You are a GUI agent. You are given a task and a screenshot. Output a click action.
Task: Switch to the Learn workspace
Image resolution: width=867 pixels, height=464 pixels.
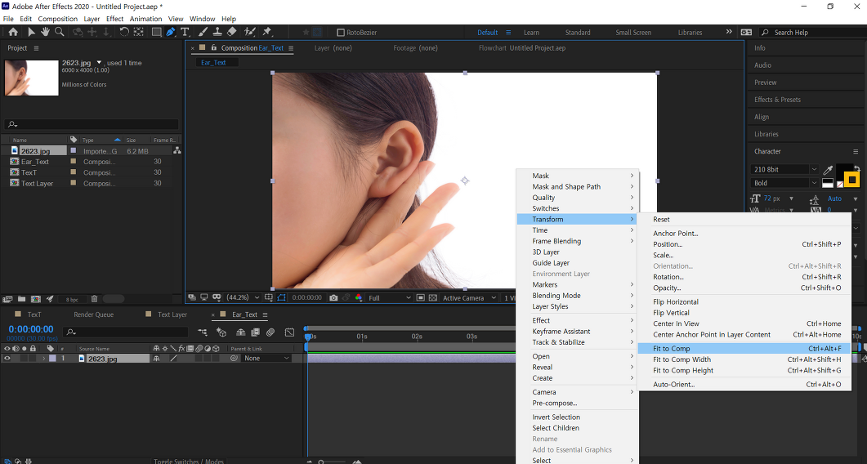tap(531, 33)
